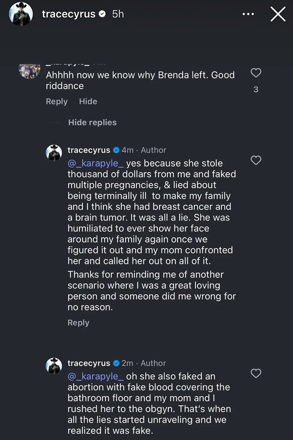
Task: View the 3 likes count on the comment
Action: (x=255, y=89)
